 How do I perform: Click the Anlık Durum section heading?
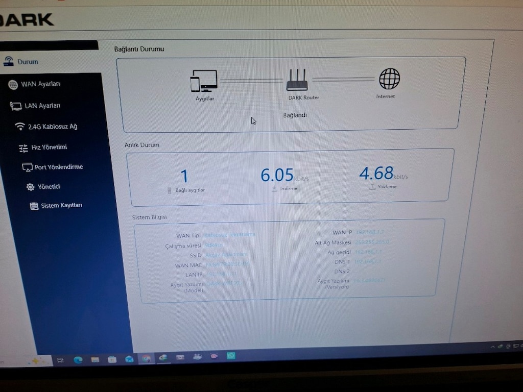(x=142, y=145)
